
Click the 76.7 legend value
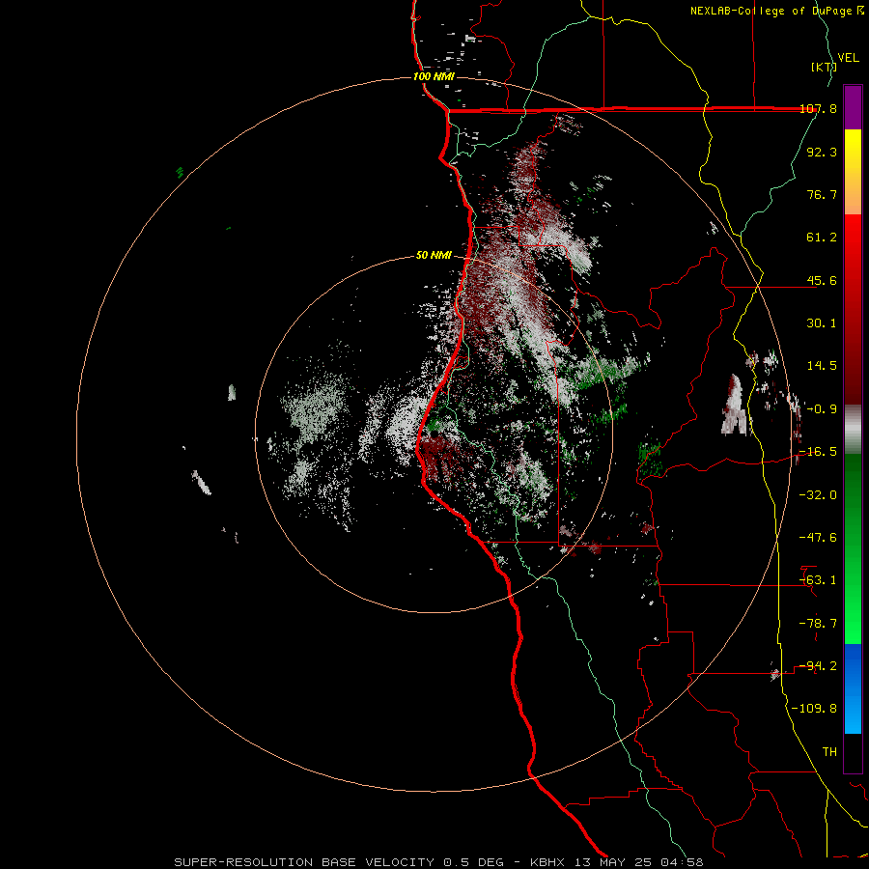[x=822, y=194]
